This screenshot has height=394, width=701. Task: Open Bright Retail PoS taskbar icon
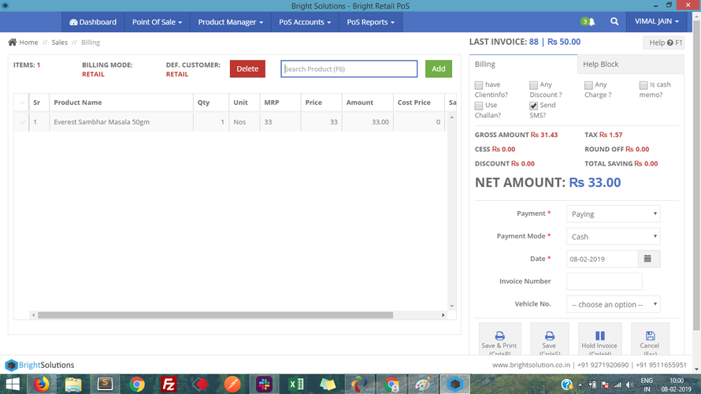[454, 385]
